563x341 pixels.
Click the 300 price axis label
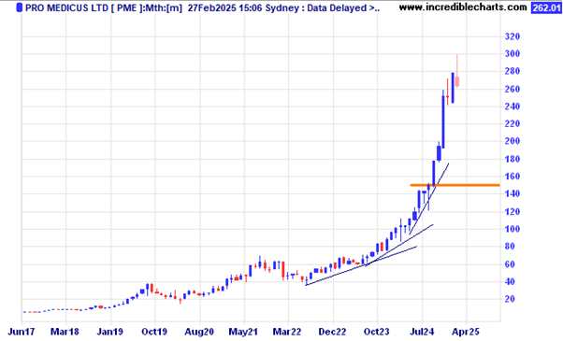coord(512,54)
